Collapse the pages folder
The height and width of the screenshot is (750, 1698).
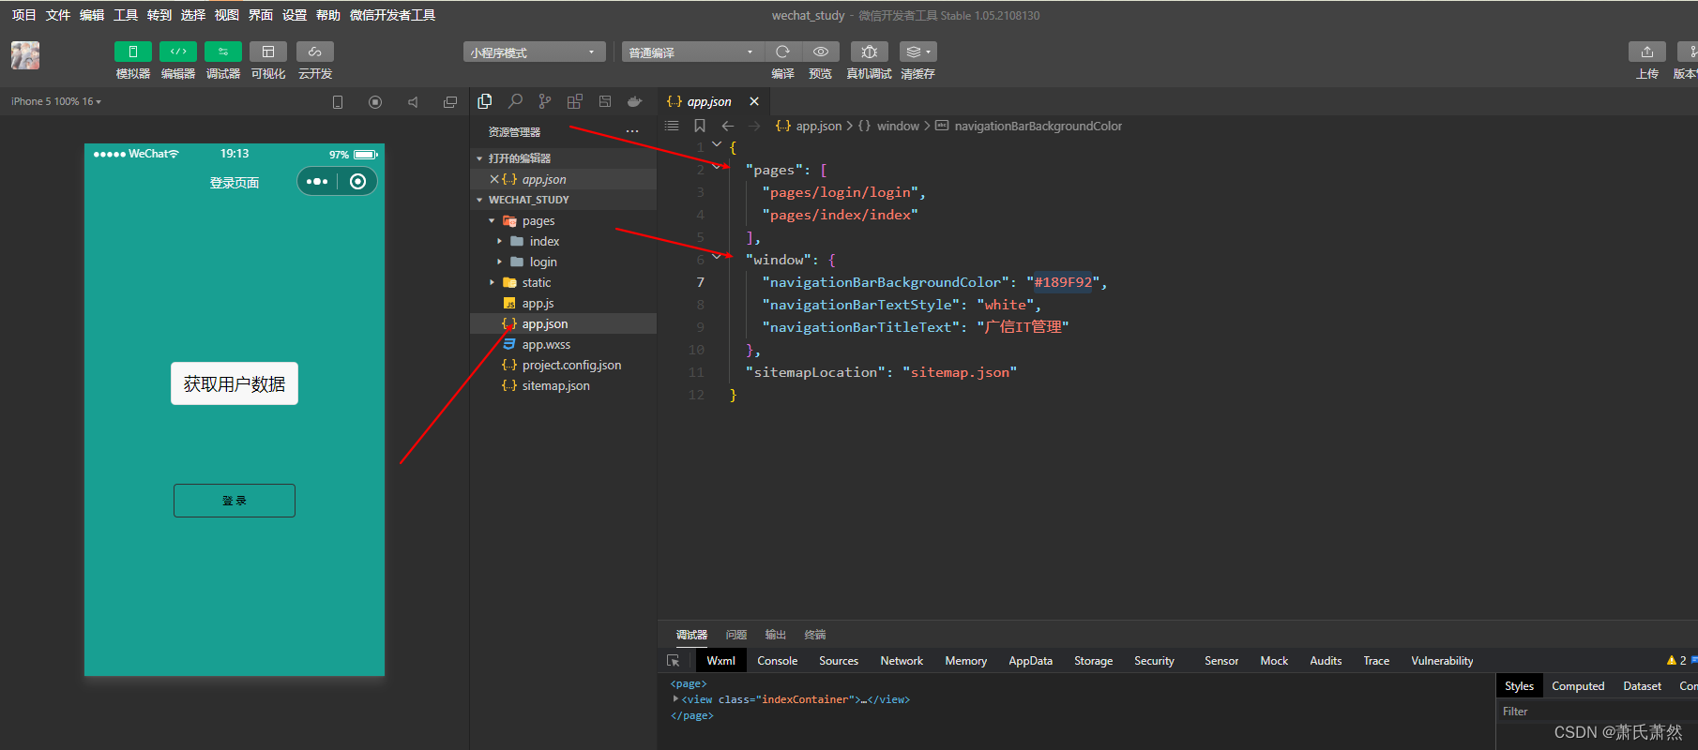point(492,221)
